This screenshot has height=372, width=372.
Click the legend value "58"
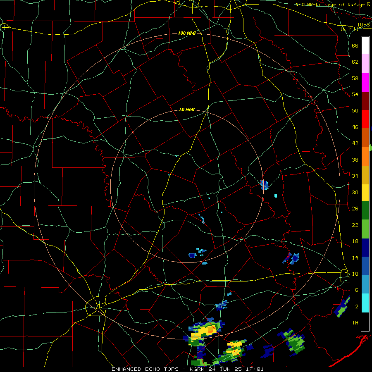(x=355, y=78)
